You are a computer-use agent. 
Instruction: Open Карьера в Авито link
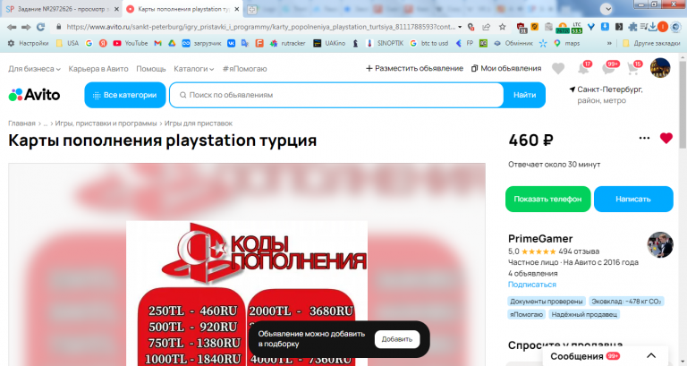[x=98, y=69]
